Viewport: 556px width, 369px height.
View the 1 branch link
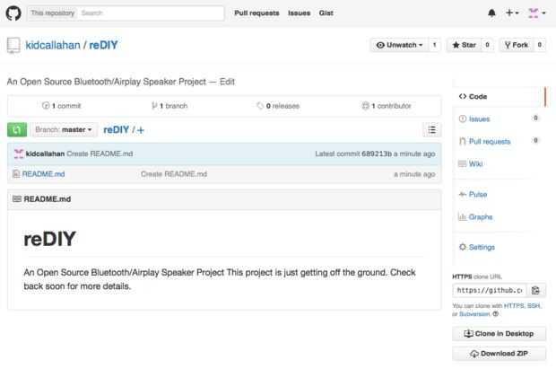point(169,106)
